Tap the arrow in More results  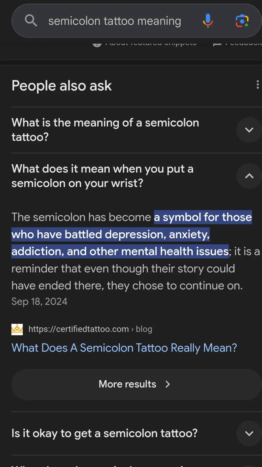[x=168, y=384]
